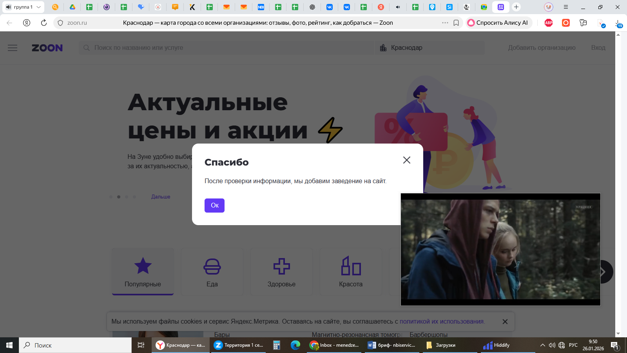Viewport: 627px width, 353px height.
Task: Switch to the orange magnifier browser tab
Action: coord(55,7)
